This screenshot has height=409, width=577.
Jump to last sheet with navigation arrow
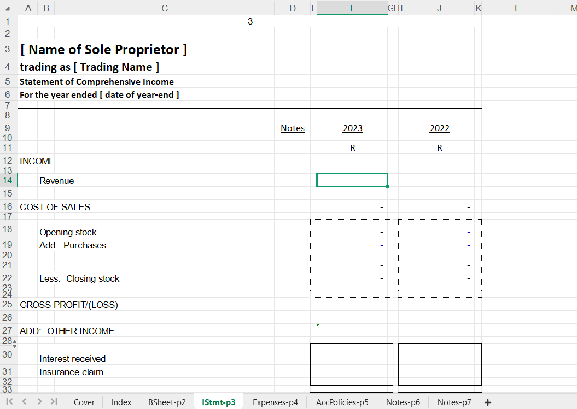point(54,402)
